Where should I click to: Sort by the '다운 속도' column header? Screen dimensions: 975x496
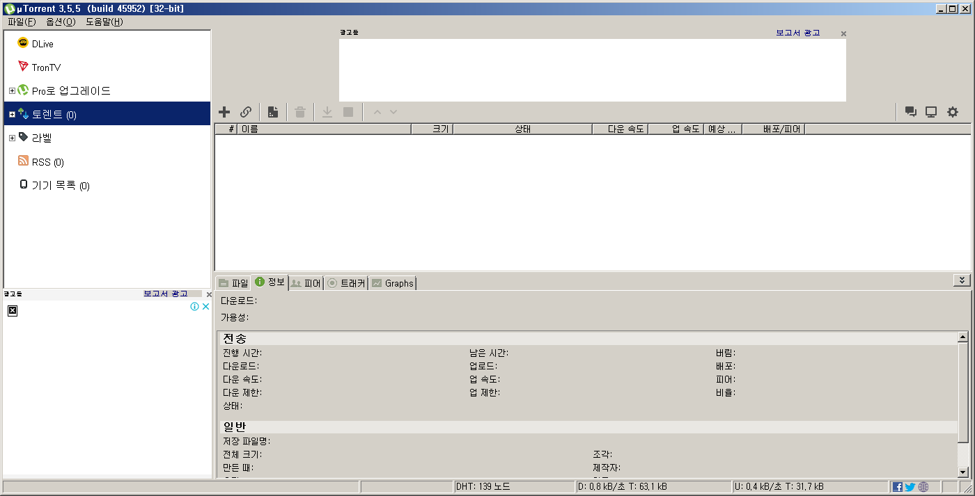[620, 129]
